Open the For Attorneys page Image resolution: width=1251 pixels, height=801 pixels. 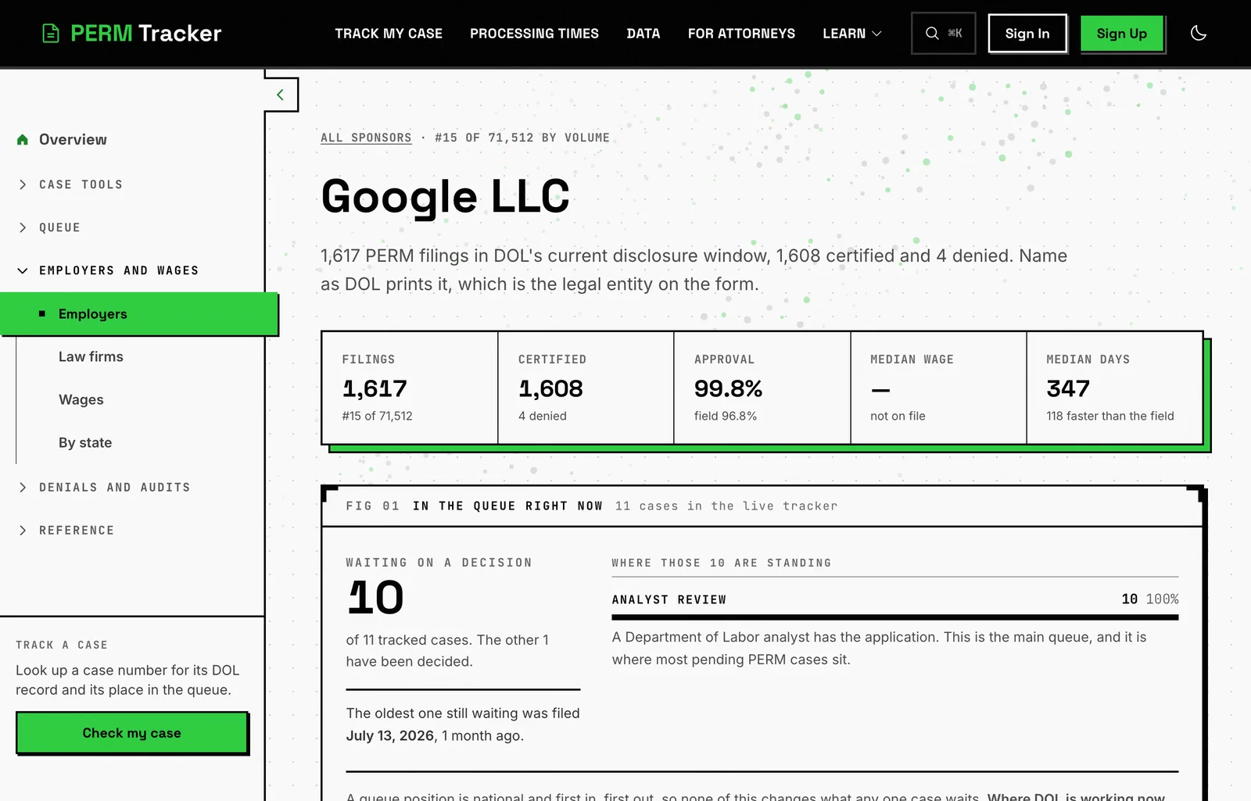click(741, 34)
